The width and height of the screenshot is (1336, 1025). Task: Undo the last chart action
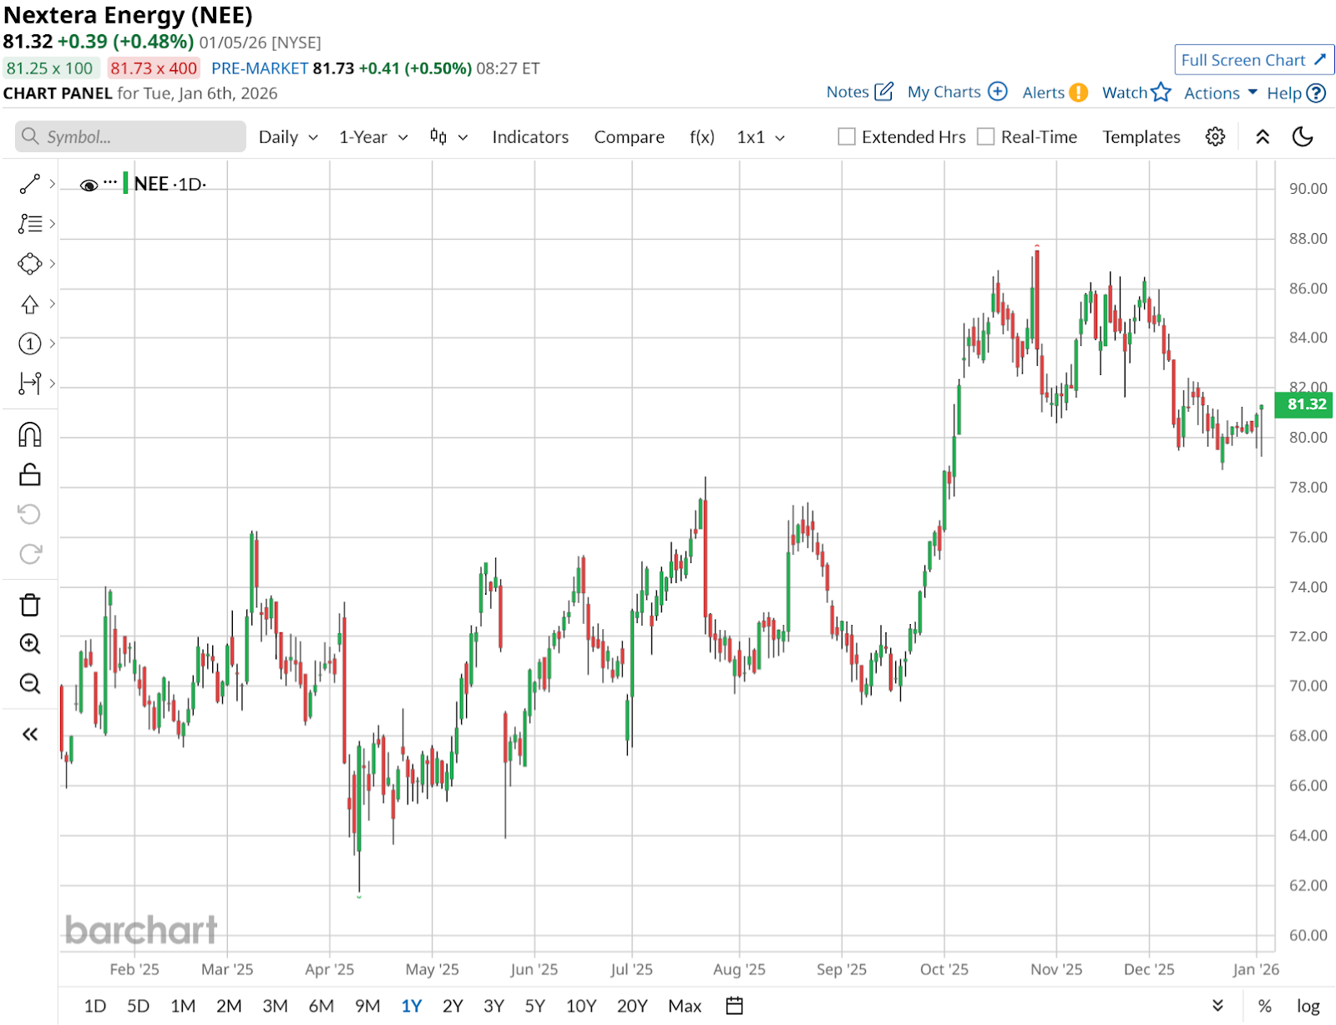pyautogui.click(x=30, y=514)
